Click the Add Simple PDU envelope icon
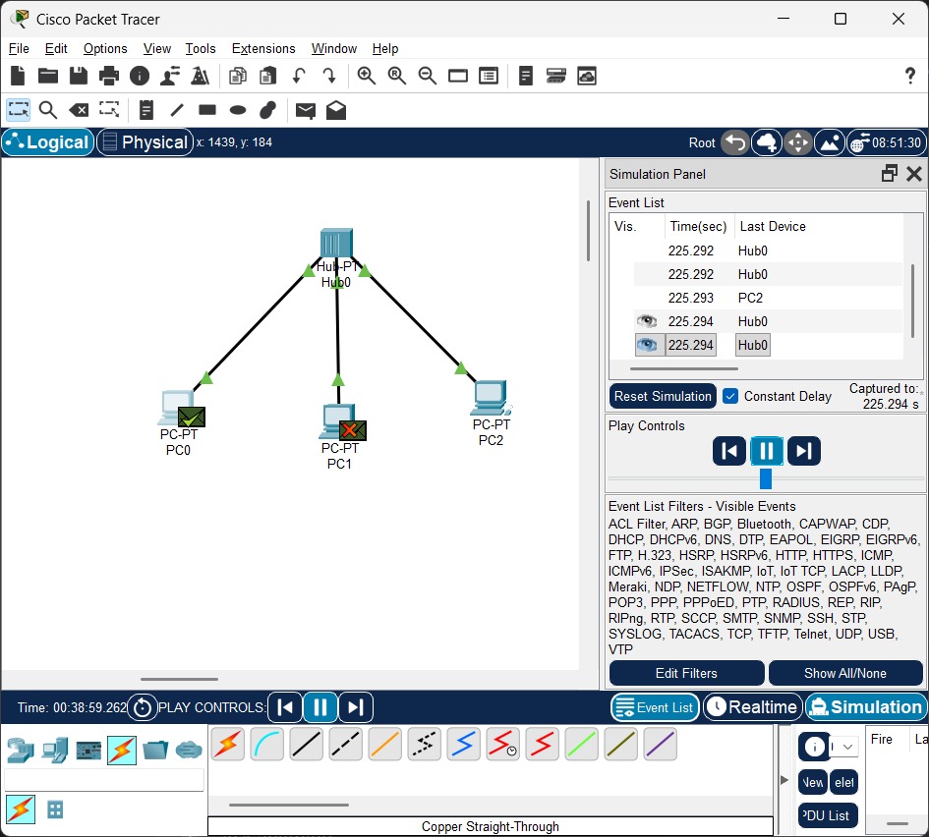 coord(306,110)
